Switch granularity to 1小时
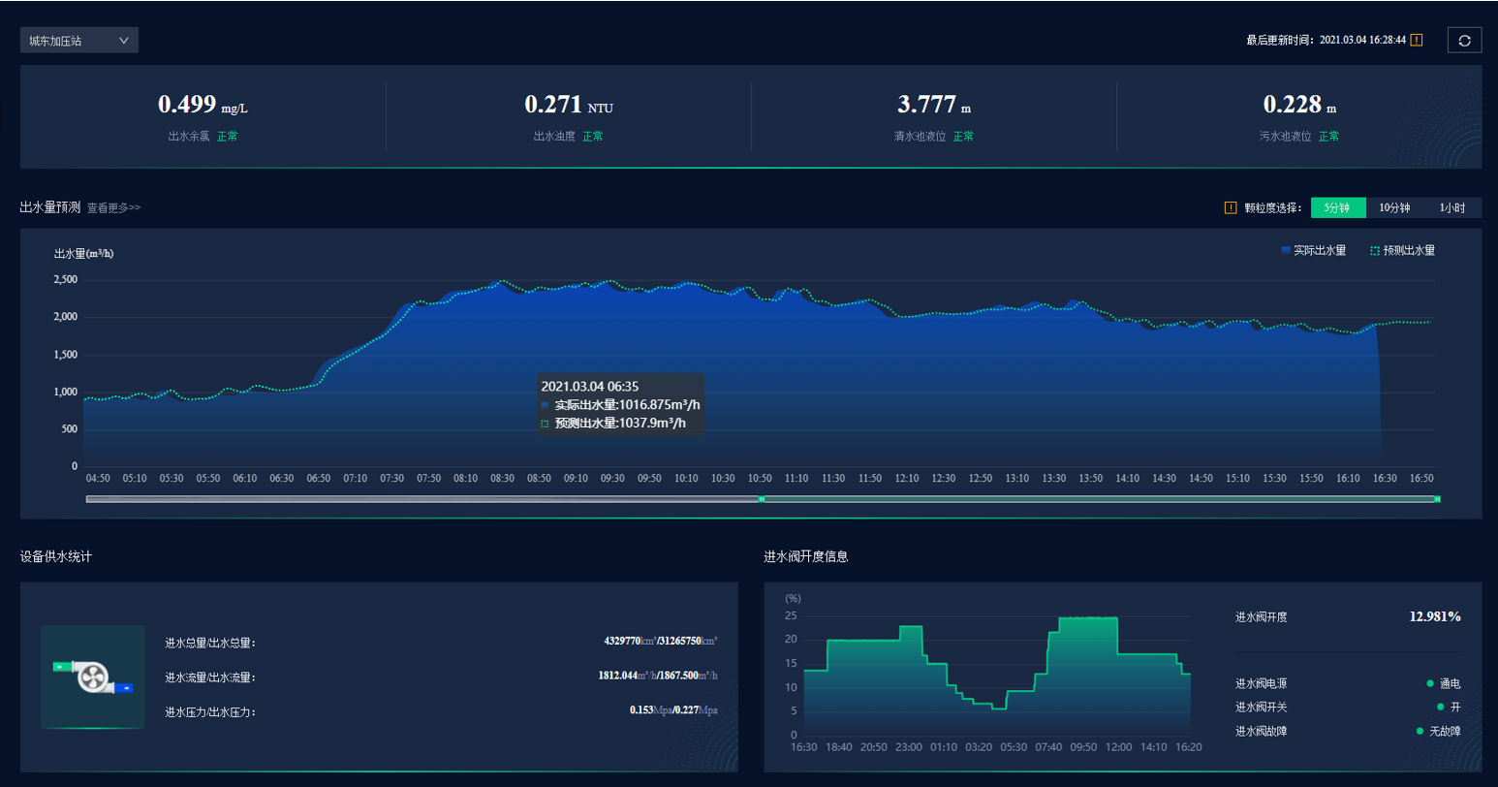Screen dimensions: 1498x787 (1451, 207)
